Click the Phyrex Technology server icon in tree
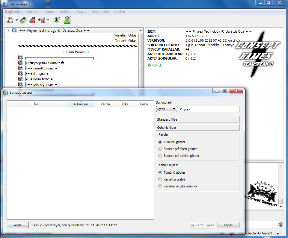288x238 pixels. (14, 31)
